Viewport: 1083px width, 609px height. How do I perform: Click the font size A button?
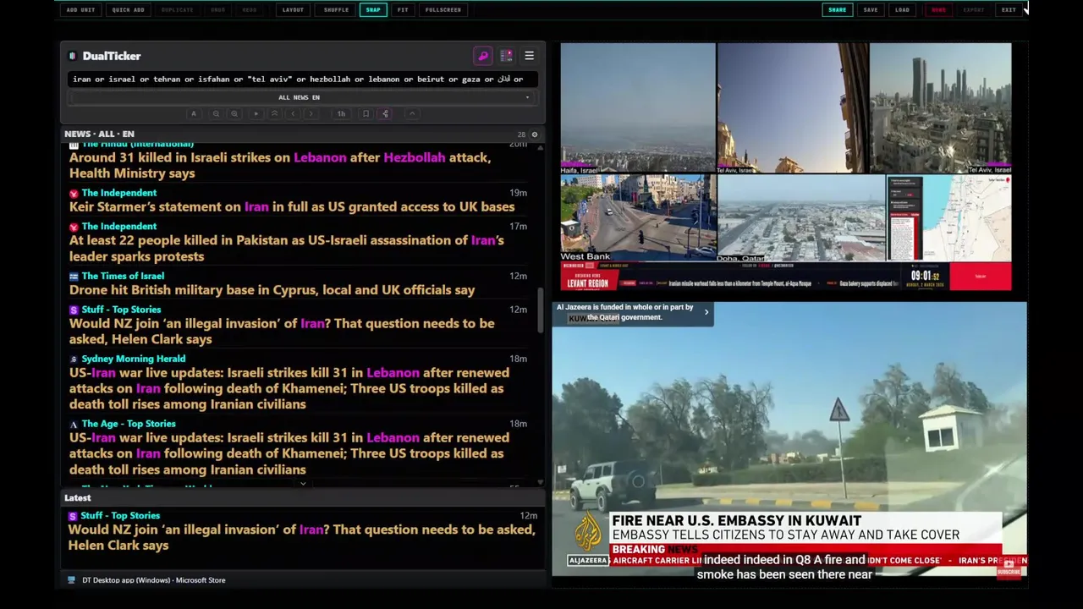click(x=194, y=113)
